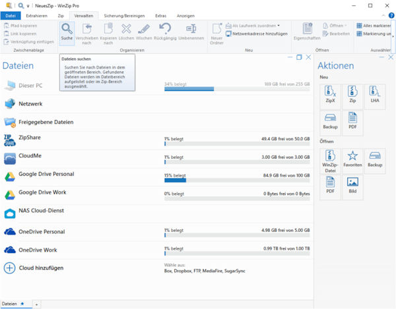Select the Verschieben nach ribbon icon
Image resolution: width=396 pixels, height=309 pixels.
pyautogui.click(x=87, y=34)
